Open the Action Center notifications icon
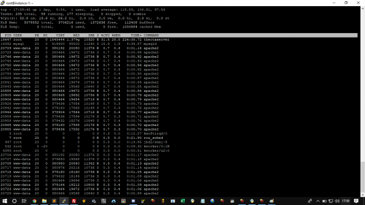 tap(356, 201)
